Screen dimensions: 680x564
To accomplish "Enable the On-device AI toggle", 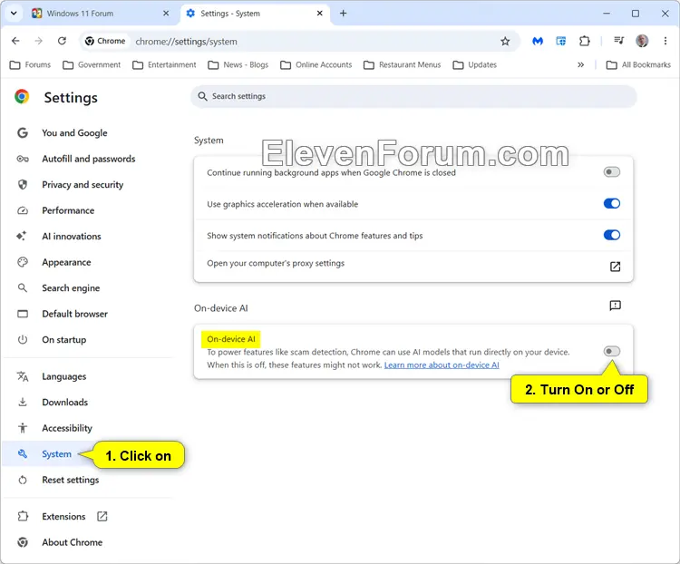I will point(611,351).
